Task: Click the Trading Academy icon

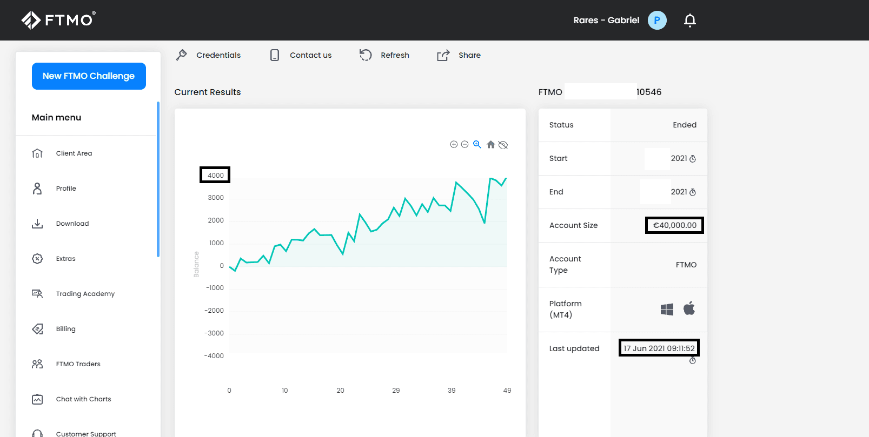Action: 37,294
